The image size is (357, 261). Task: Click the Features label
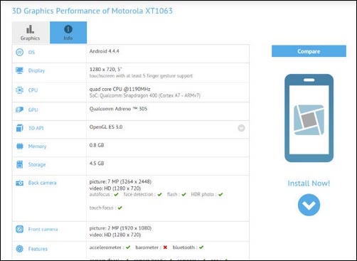click(x=38, y=249)
